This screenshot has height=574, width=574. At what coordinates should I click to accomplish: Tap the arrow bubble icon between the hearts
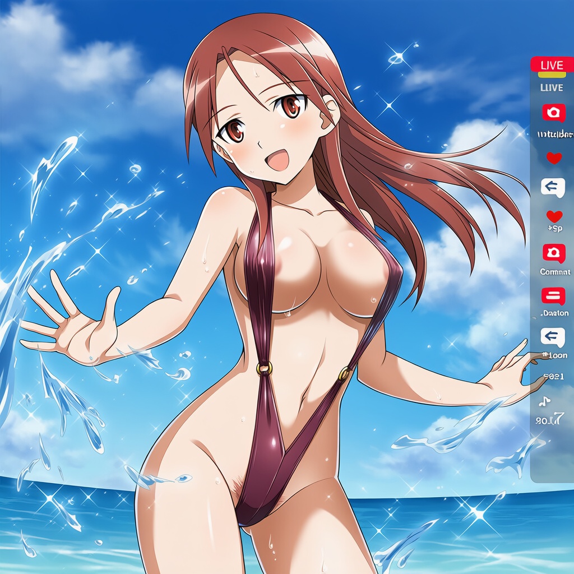[553, 187]
